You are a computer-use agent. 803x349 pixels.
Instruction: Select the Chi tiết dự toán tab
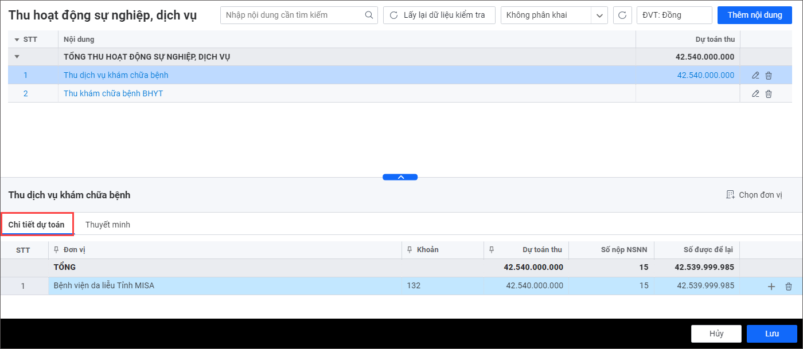37,225
